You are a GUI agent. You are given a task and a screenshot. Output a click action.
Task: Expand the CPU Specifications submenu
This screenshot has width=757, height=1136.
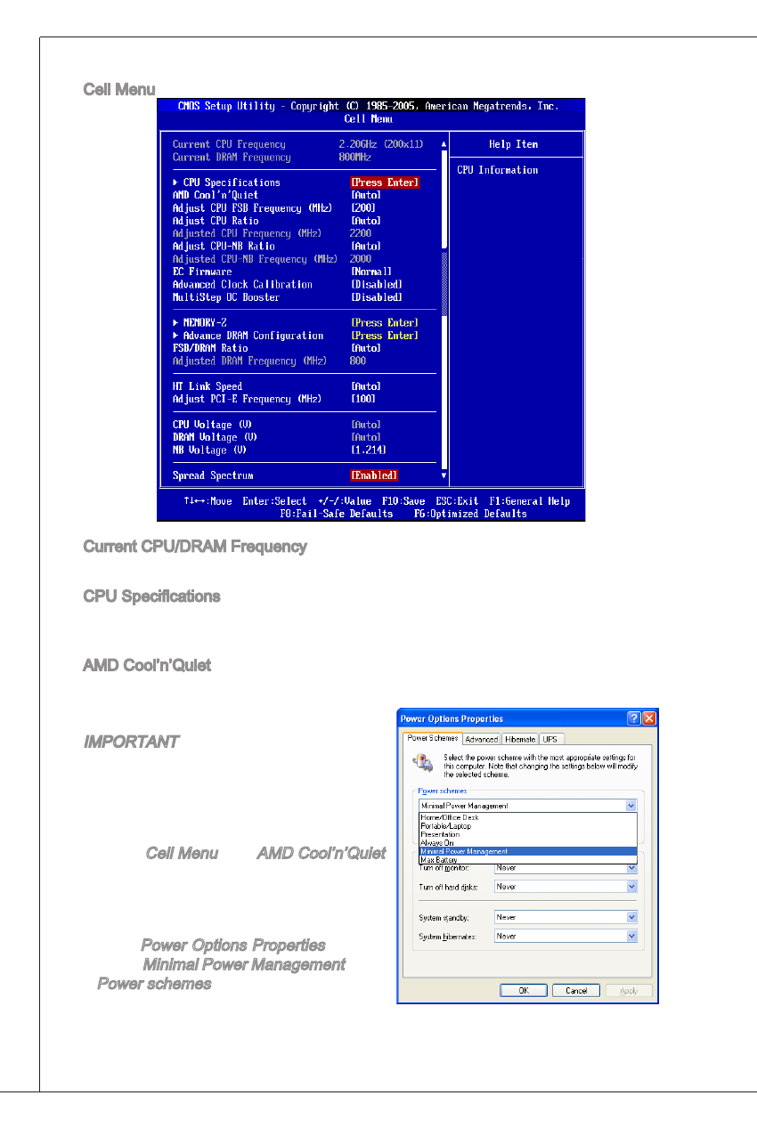coord(226,183)
